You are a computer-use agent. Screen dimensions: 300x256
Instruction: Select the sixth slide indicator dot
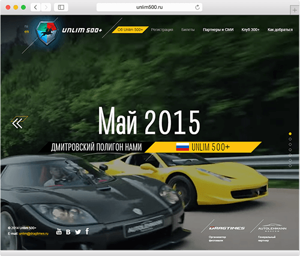[x=290, y=160]
